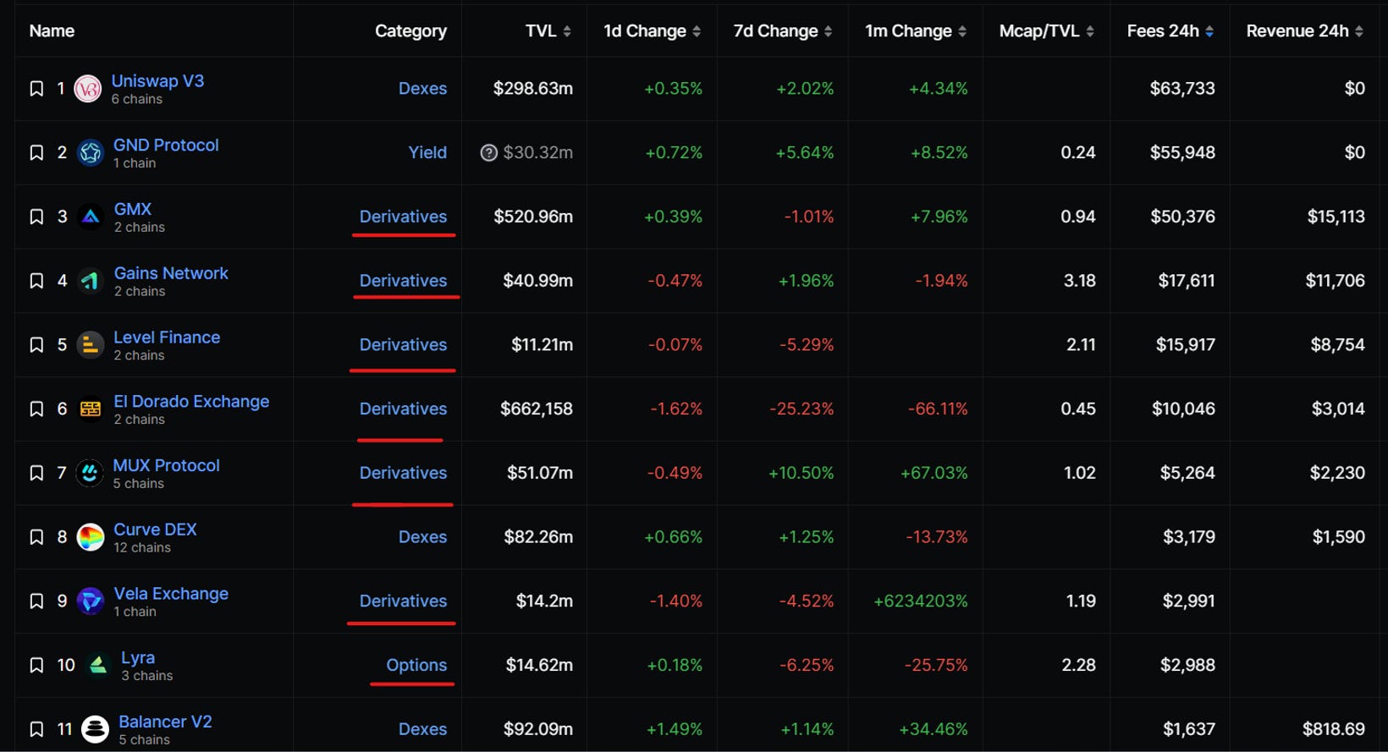Open Derivatives category in Gains Network row
1388x752 pixels.
(403, 281)
